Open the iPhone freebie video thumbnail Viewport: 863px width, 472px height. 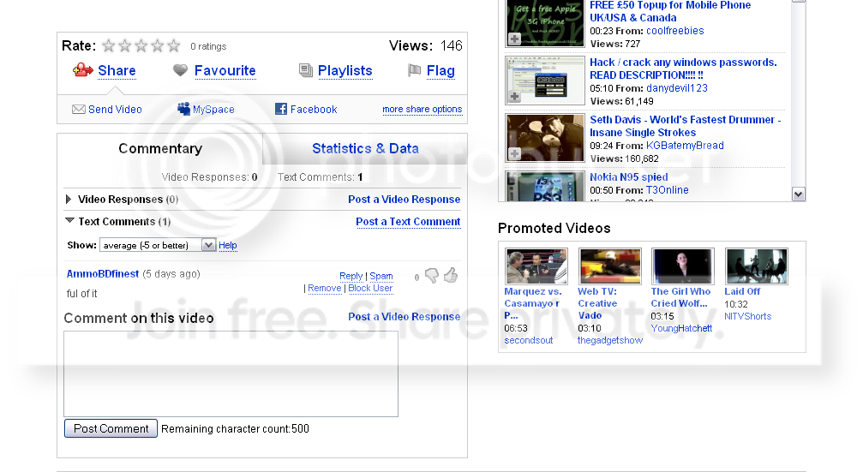click(x=545, y=23)
